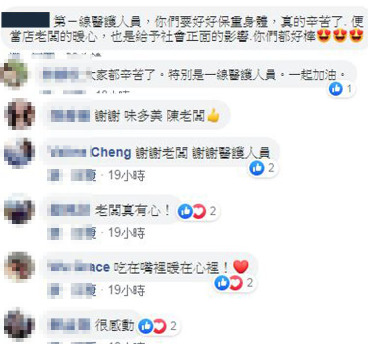Click like icon beside 很感動
Viewport: 368px width, 344px height.
point(146,326)
